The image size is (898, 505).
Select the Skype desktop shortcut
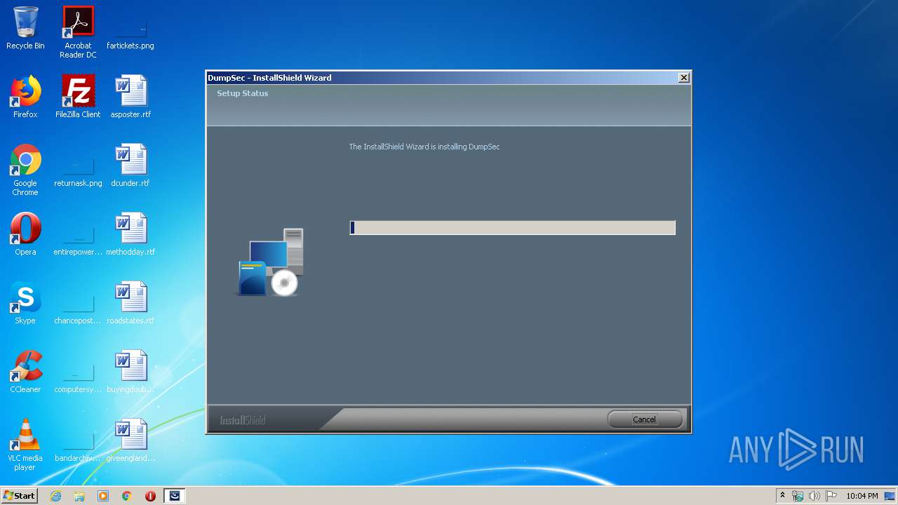25,304
